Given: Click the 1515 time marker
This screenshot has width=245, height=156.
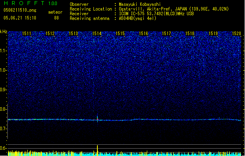Looking at the screenshot, I should click(x=120, y=34).
